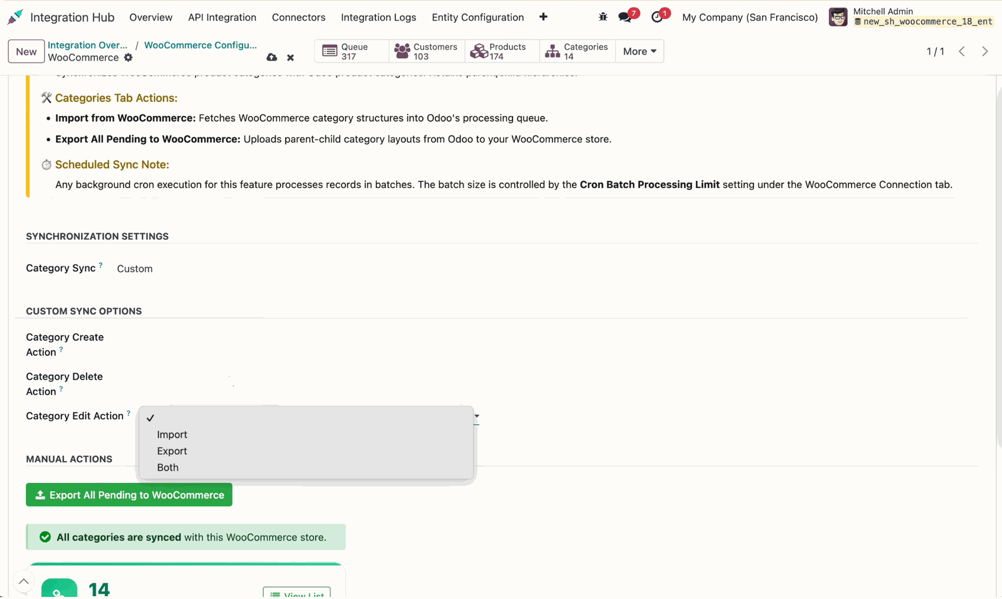1002x599 pixels.
Task: Open the Connectors menu
Action: pyautogui.click(x=299, y=17)
